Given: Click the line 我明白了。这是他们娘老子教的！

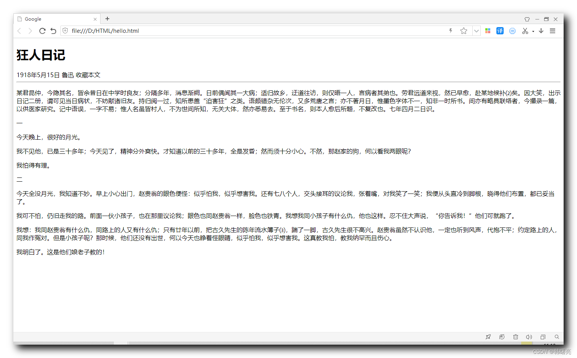Looking at the screenshot, I should tap(61, 252).
